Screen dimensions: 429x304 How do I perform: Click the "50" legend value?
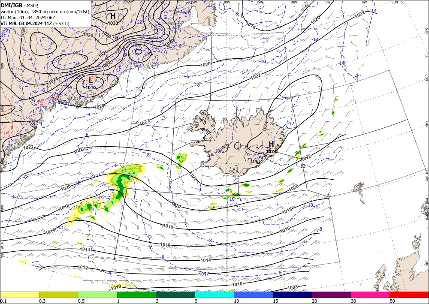[x=393, y=301]
